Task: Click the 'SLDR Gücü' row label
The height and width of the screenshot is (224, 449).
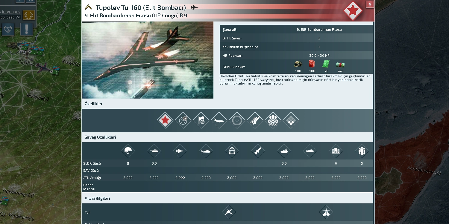Action: 92,163
